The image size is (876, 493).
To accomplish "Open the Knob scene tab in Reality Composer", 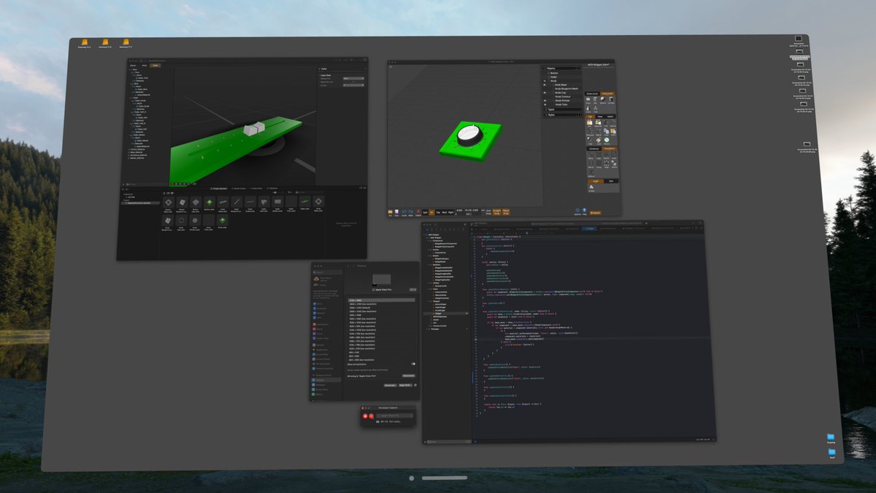I will [144, 65].
